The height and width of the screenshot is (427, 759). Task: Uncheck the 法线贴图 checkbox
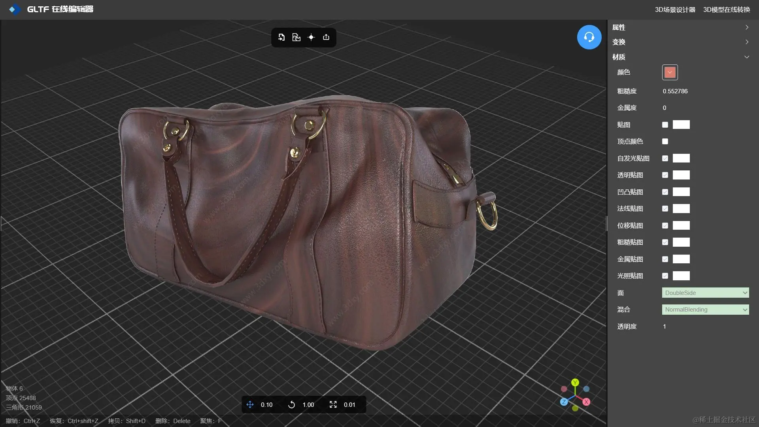[x=665, y=209]
